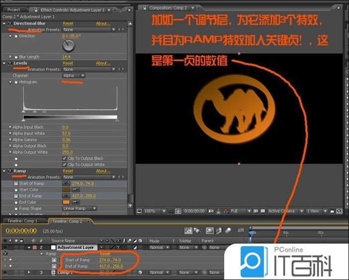This screenshot has height=280, width=349.
Task: Click Reset for Levels effect
Action: [68, 63]
